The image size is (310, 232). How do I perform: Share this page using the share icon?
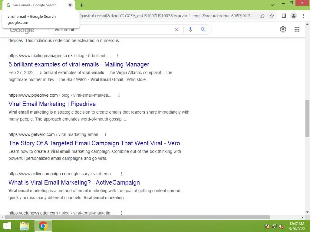[262, 16]
